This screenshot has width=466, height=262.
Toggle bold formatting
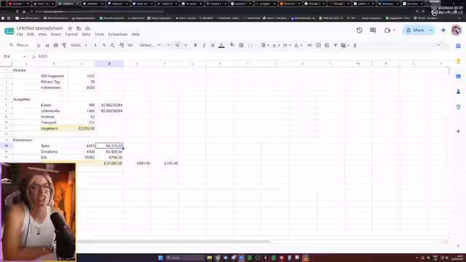point(195,45)
